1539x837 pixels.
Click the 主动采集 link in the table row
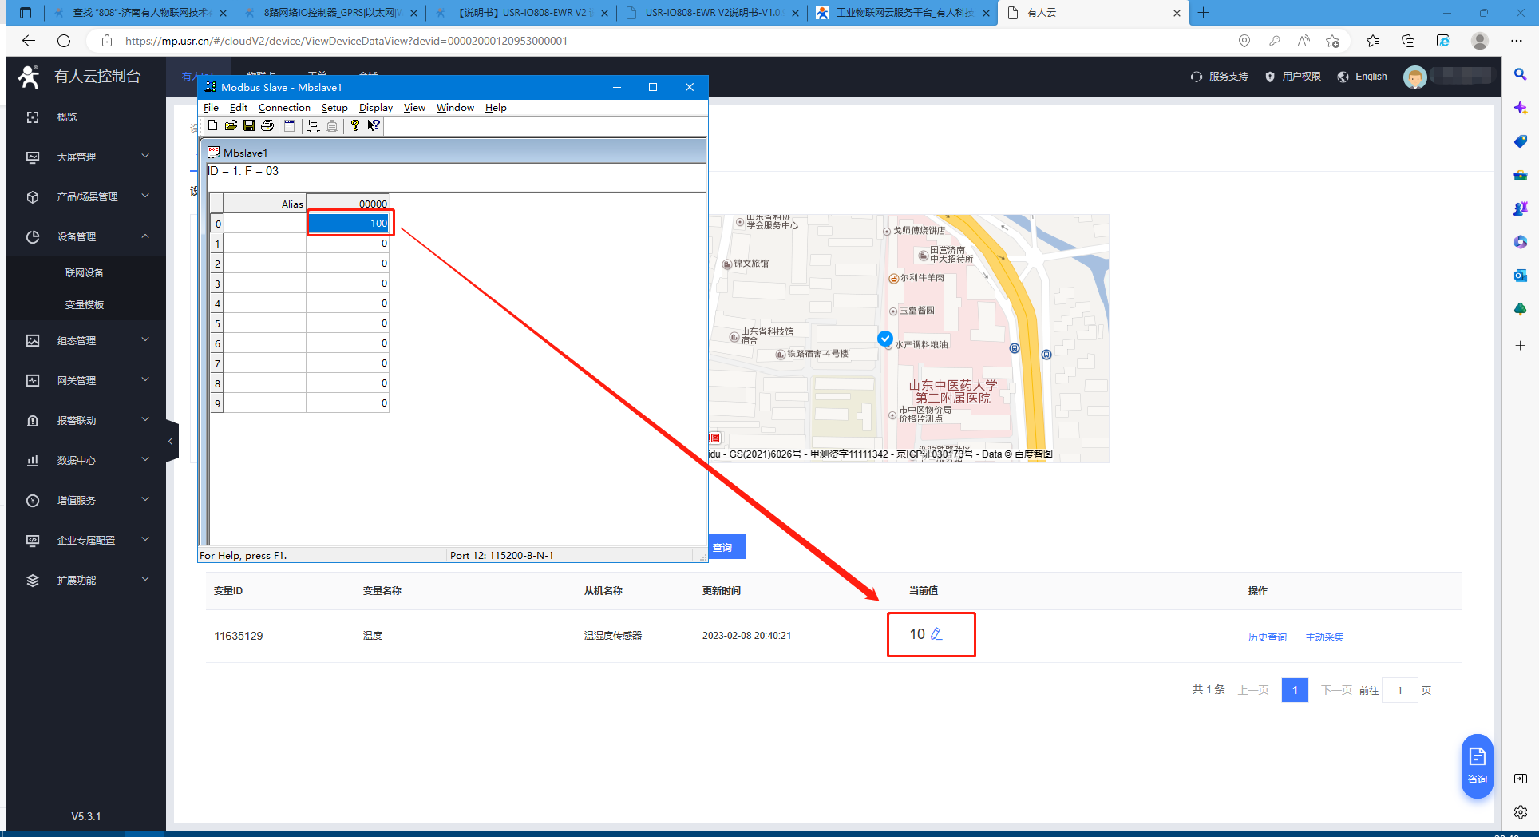tap(1324, 637)
